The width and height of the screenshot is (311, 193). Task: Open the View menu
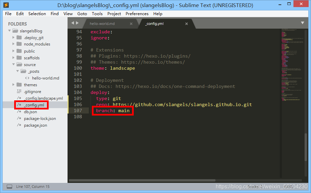pos(68,14)
